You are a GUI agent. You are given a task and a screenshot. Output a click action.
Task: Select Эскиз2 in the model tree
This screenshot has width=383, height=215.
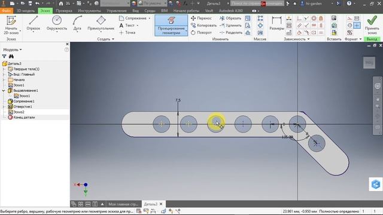tap(19, 112)
